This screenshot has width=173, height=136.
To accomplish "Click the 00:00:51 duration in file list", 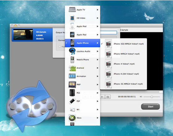I will coord(40,39).
